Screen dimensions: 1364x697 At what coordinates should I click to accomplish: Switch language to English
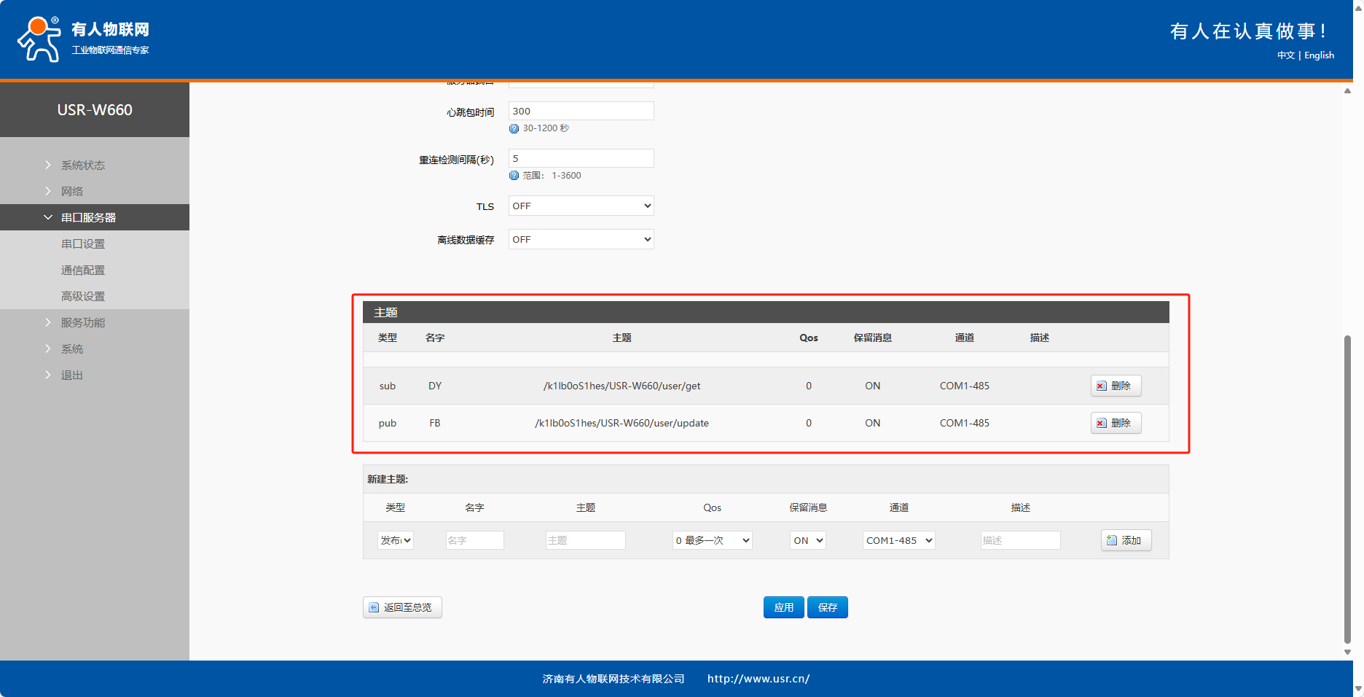(x=1319, y=55)
